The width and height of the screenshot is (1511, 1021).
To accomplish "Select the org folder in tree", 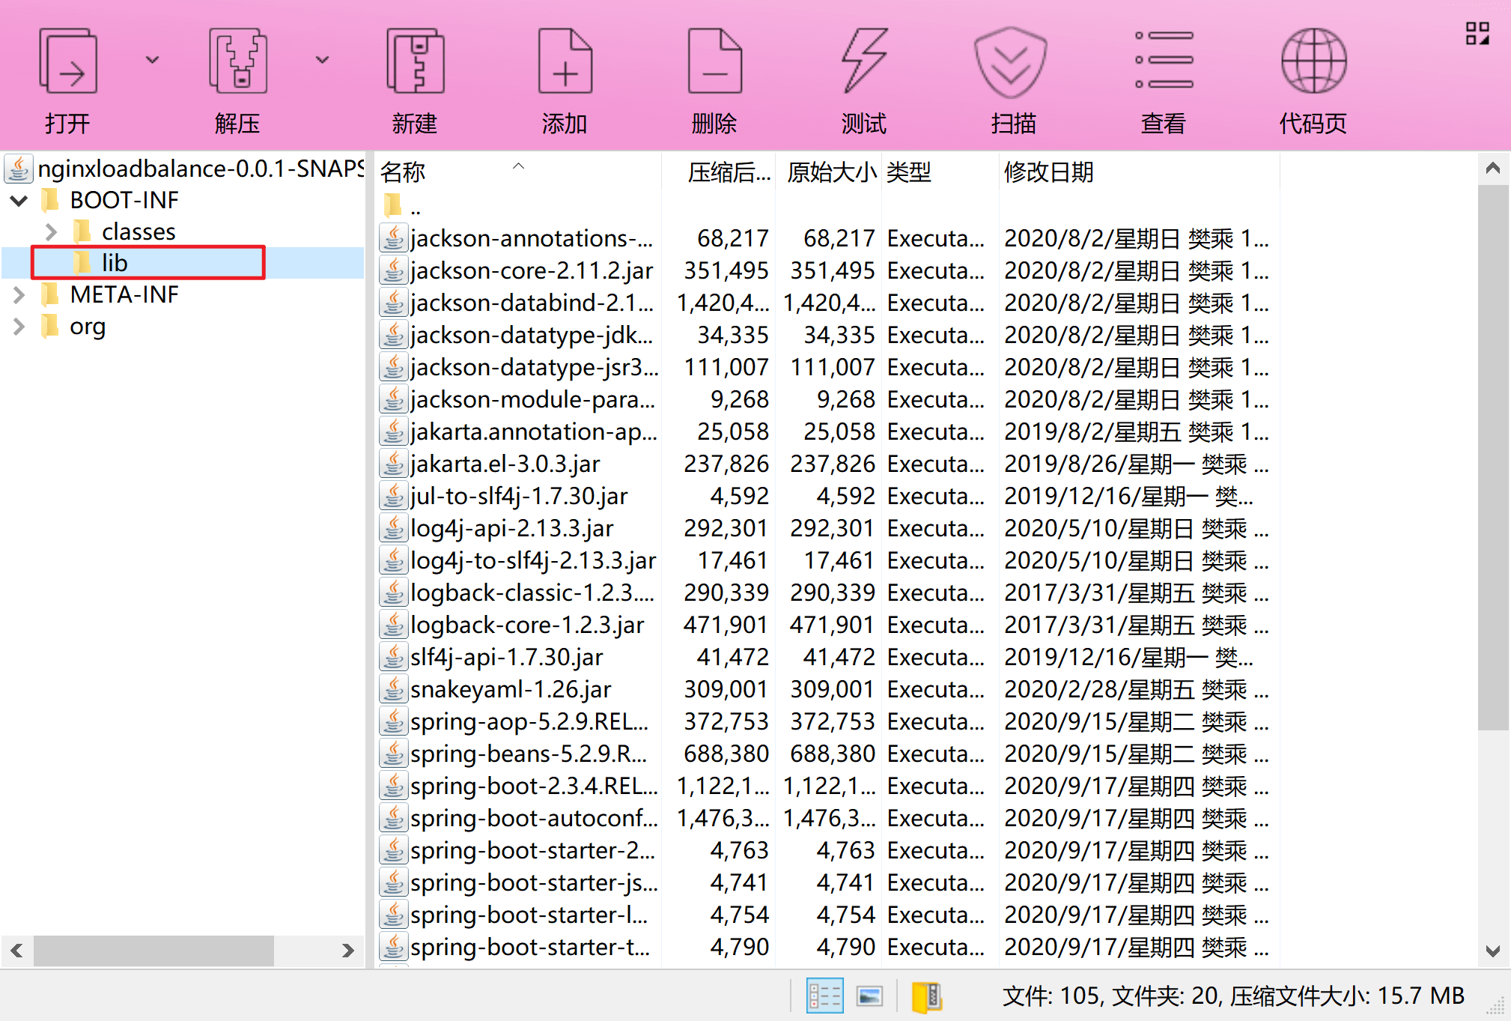I will click(88, 327).
